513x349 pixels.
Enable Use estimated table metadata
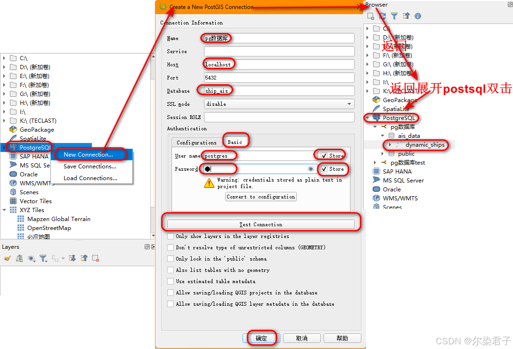pos(171,281)
